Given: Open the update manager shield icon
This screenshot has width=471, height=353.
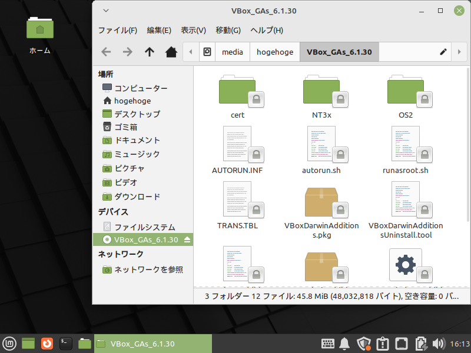Looking at the screenshot, I should [363, 344].
